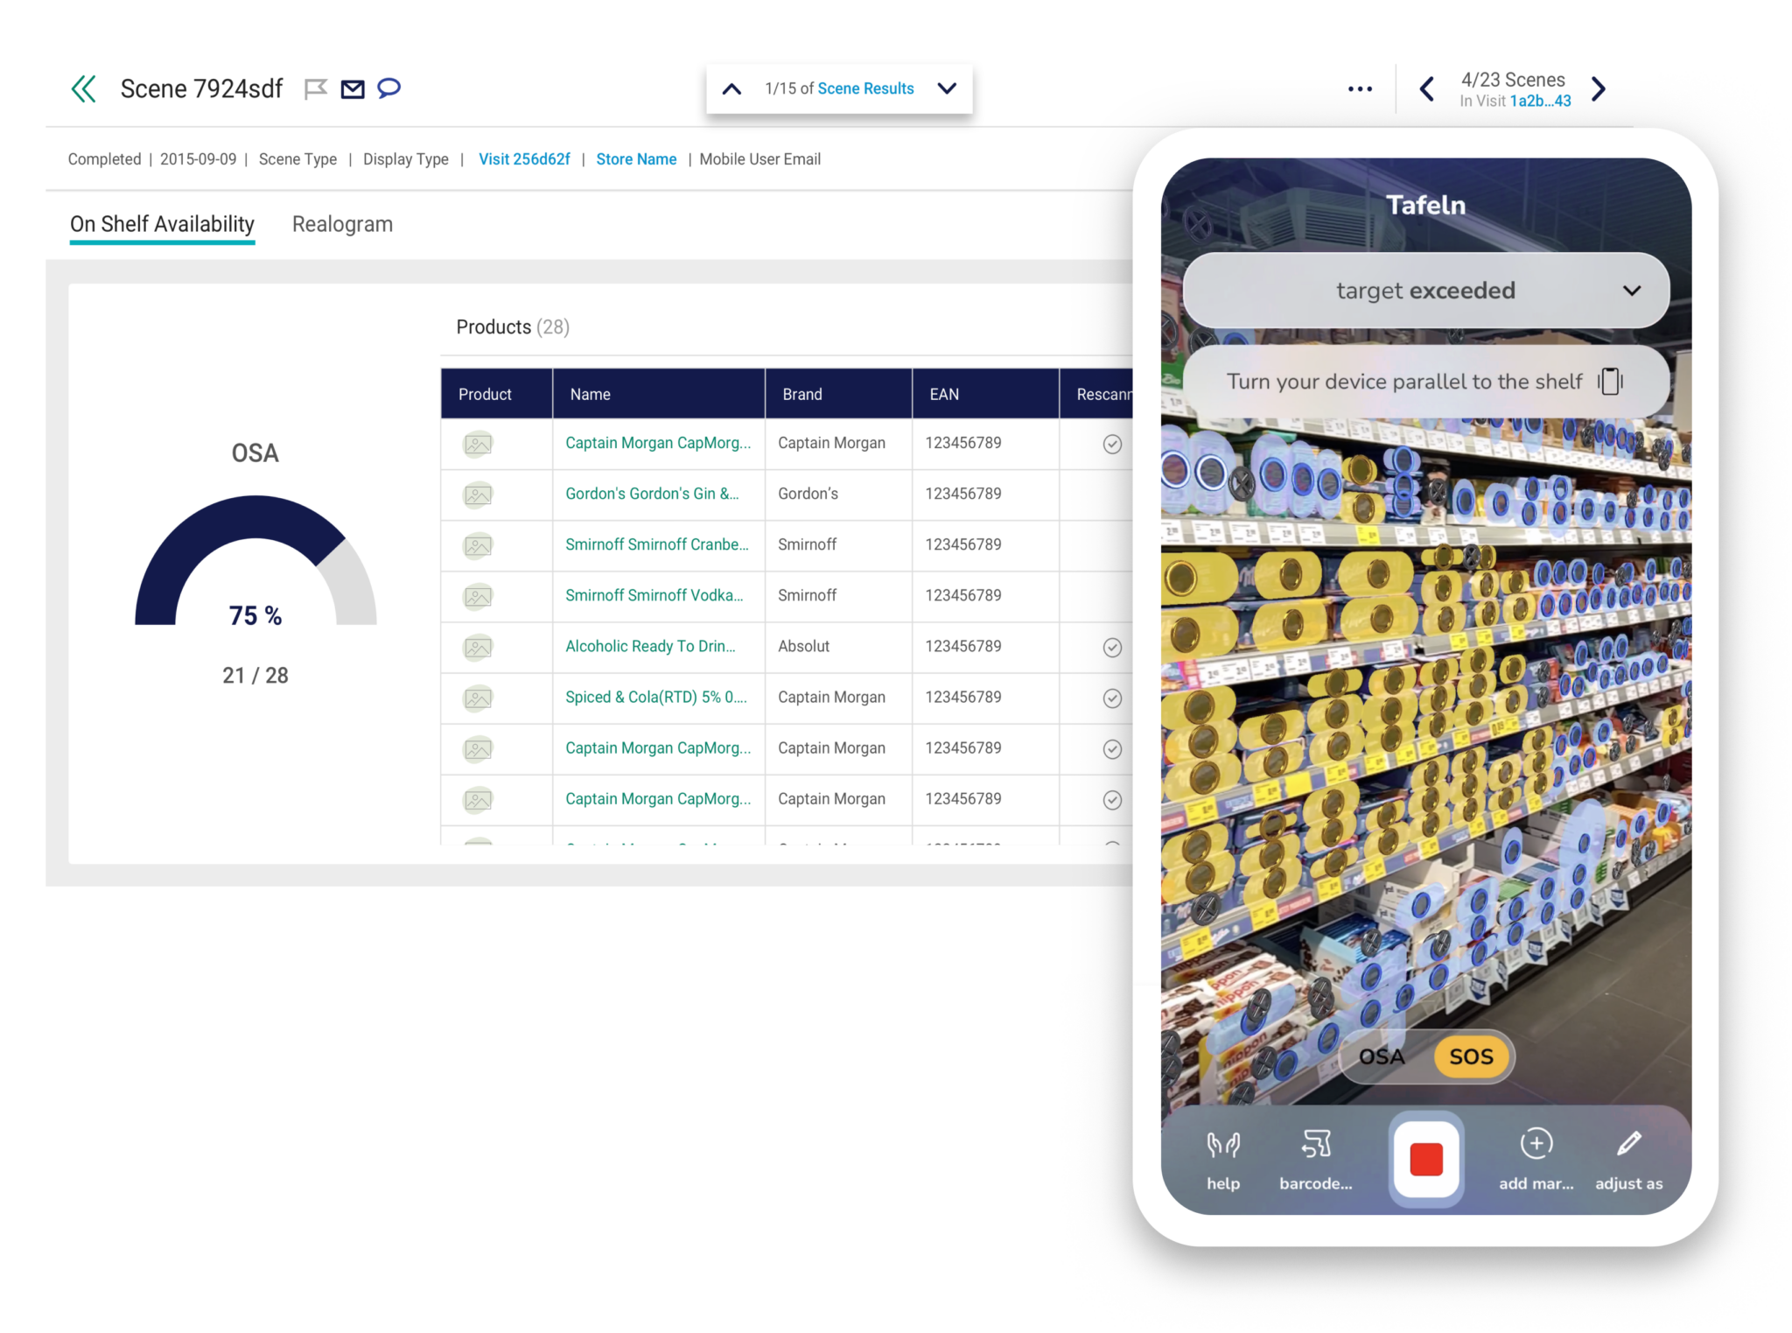Open the envelope icon in the scene header
The height and width of the screenshot is (1333, 1792).
coord(353,88)
